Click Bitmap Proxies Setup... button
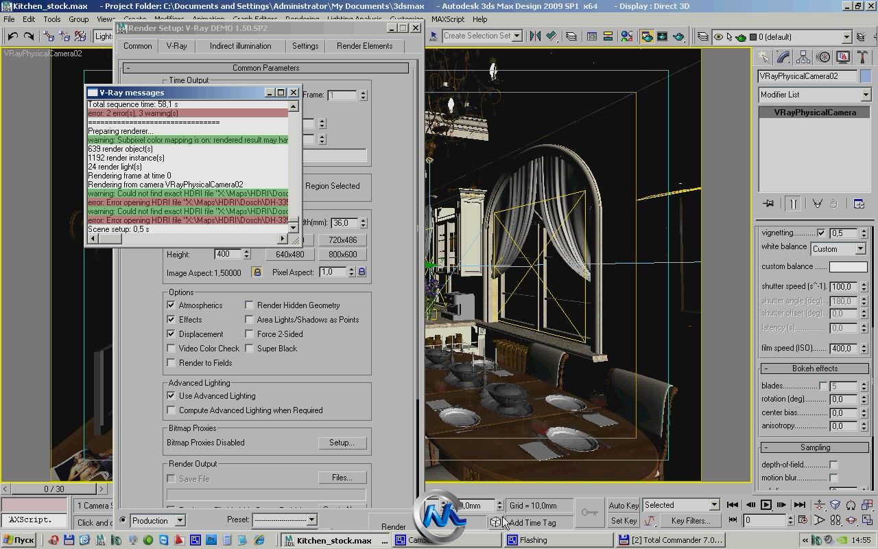The height and width of the screenshot is (549, 878). tap(342, 443)
